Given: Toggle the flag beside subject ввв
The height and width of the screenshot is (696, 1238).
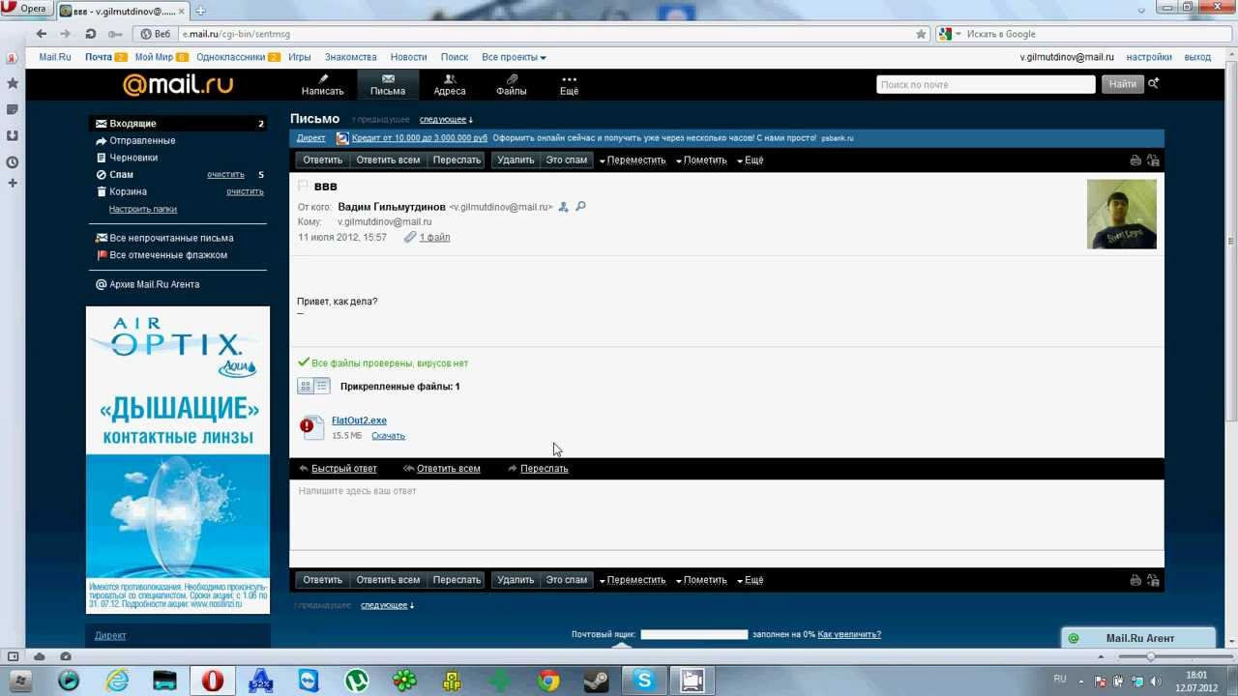Looking at the screenshot, I should click(303, 186).
